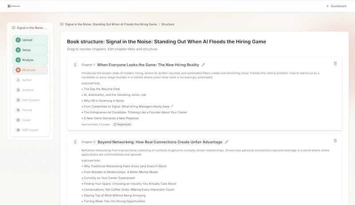This screenshot has height=205, width=355.
Task: Open the Upload step
Action: coord(30,40)
